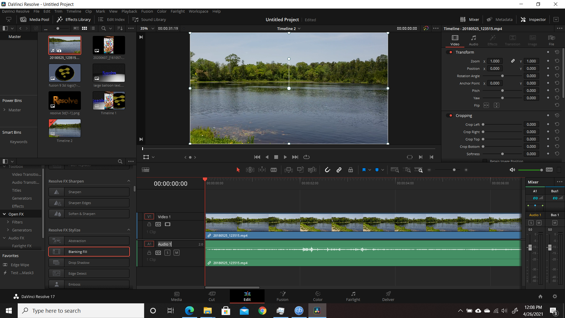Toggle the Transform section enable switch
The width and height of the screenshot is (565, 318).
pos(450,52)
